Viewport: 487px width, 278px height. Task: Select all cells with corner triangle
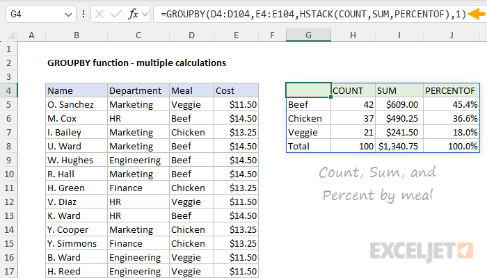click(x=11, y=35)
